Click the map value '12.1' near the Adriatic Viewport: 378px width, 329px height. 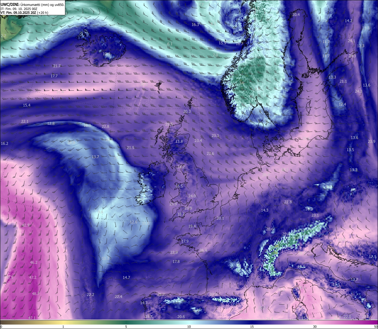pos(373,256)
